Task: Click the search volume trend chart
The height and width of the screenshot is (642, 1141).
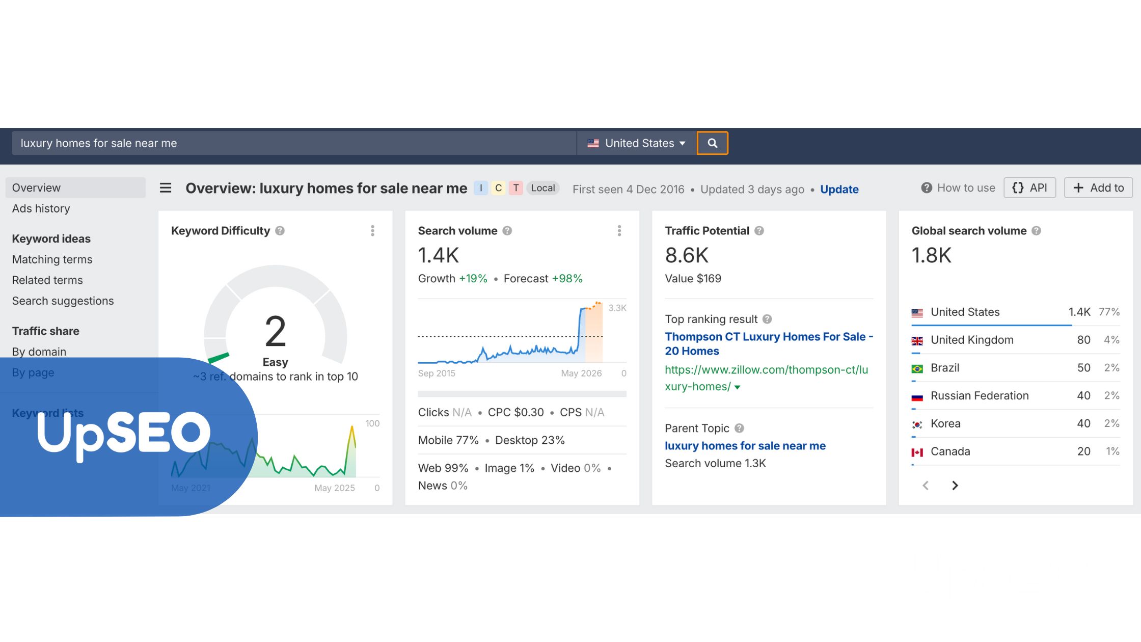Action: [x=510, y=332]
